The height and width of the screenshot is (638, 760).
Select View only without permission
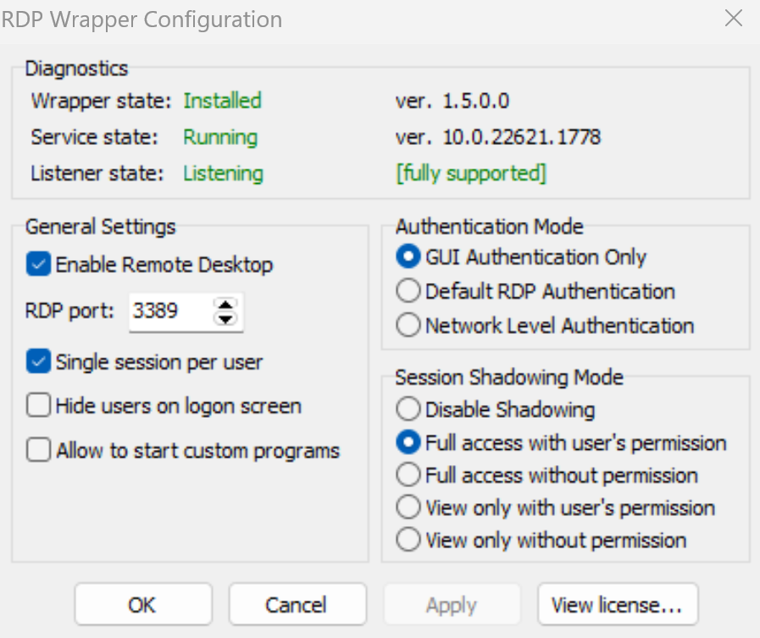[x=408, y=540]
